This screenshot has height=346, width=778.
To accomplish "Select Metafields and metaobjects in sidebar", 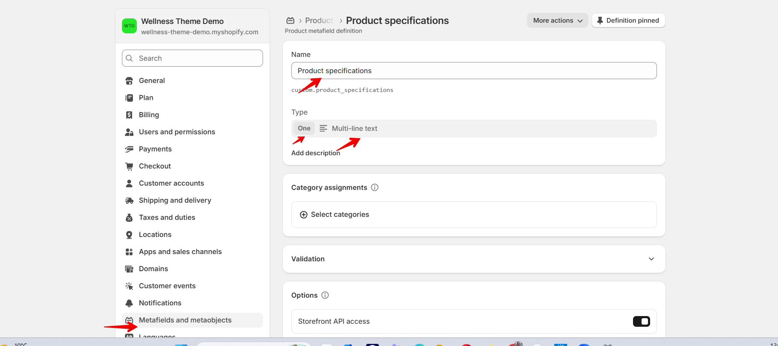I will (x=185, y=320).
